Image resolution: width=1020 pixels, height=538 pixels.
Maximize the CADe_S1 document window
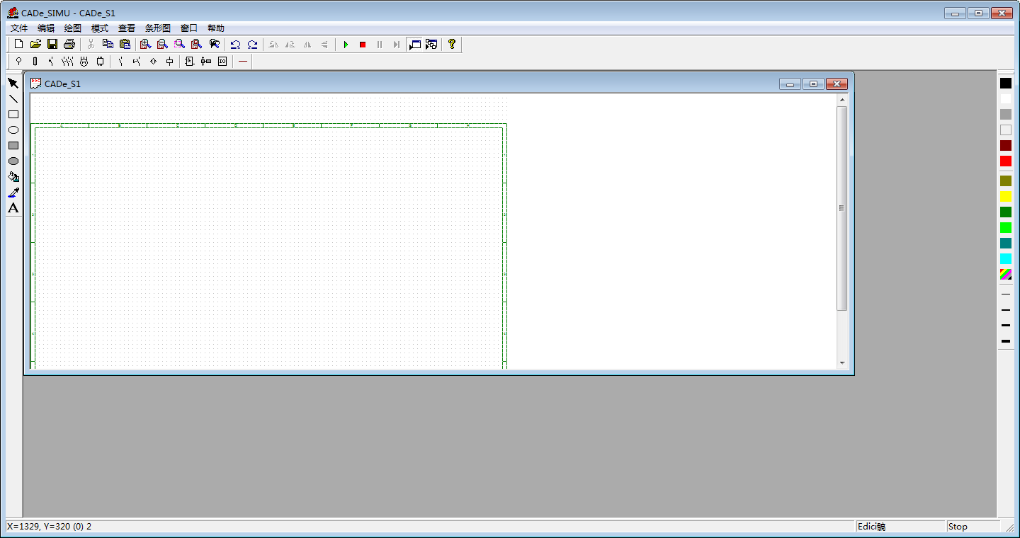(813, 84)
